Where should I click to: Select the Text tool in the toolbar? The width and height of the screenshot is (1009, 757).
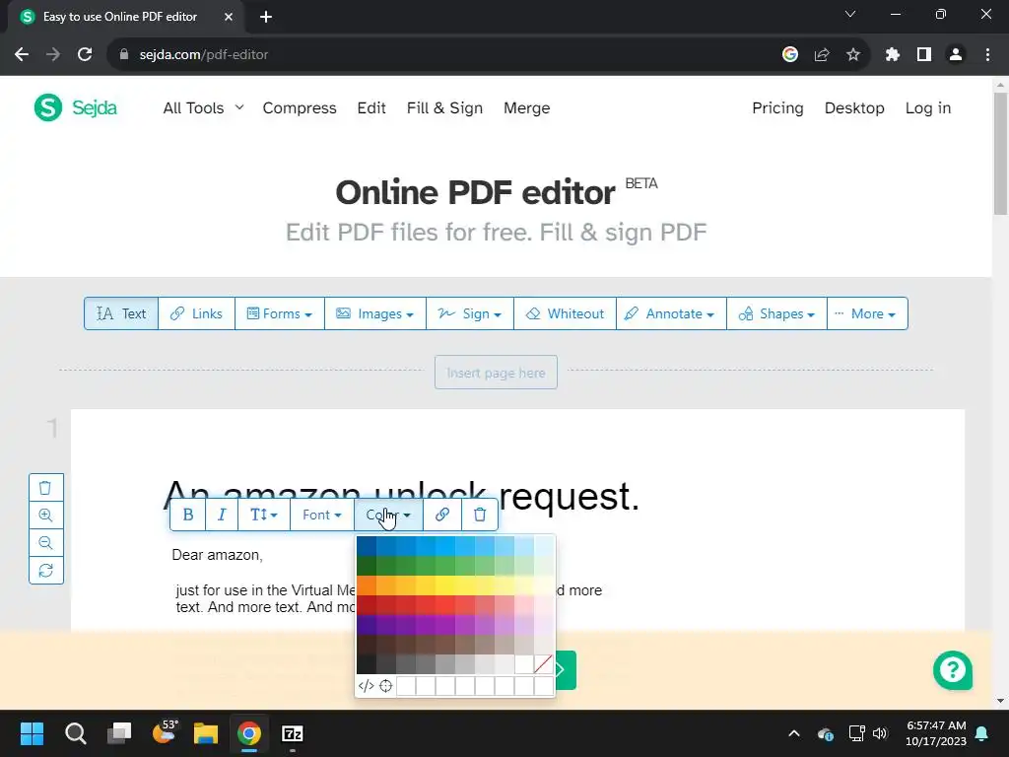(x=121, y=313)
